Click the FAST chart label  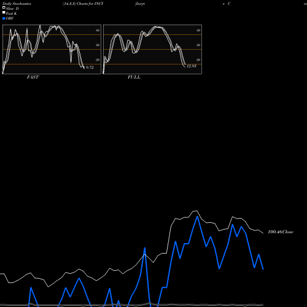click(x=33, y=77)
